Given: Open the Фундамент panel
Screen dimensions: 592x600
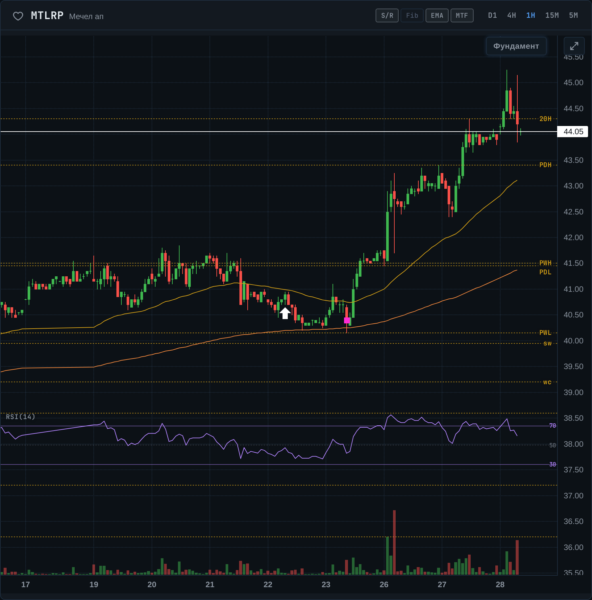Looking at the screenshot, I should (x=516, y=46).
